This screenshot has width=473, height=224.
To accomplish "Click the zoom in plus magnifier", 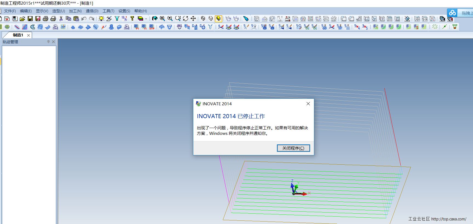I will (x=170, y=19).
